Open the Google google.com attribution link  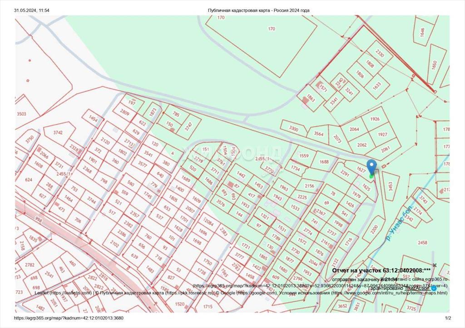247,293
